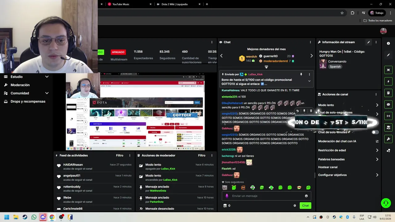Open WhatsApp from the taskbar
This screenshot has width=395, height=222.
coord(34,217)
